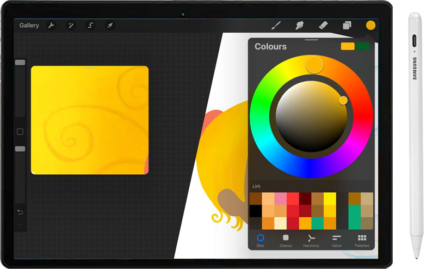
Task: Select the yellow primary colour chip
Action: click(348, 46)
